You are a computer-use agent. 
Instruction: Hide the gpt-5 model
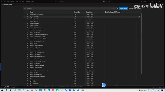[x=28, y=79]
